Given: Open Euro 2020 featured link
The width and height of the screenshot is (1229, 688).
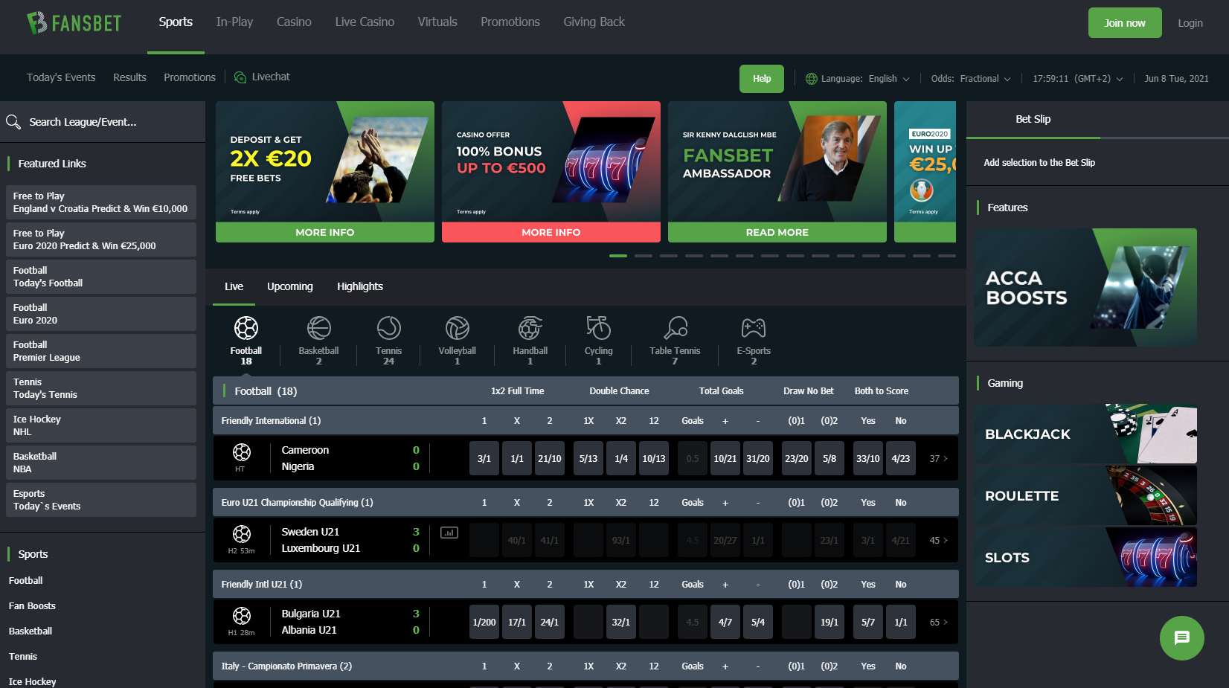Looking at the screenshot, I should click(101, 314).
